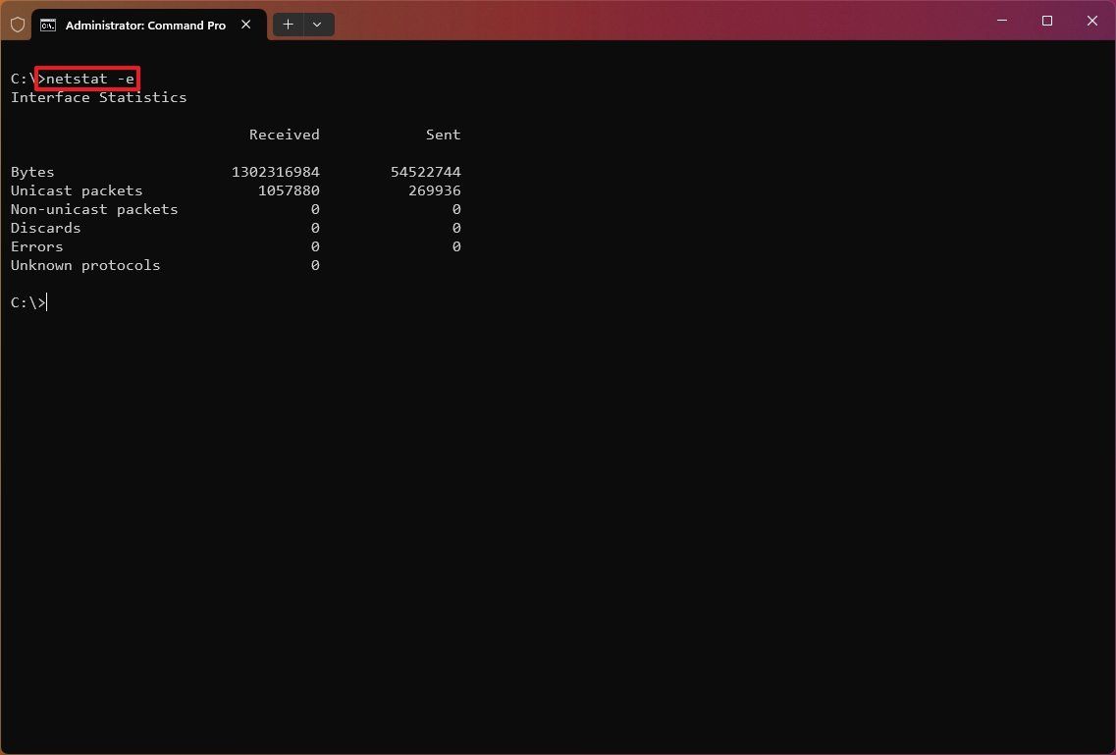Click the shield icon in the title bar

tap(17, 24)
